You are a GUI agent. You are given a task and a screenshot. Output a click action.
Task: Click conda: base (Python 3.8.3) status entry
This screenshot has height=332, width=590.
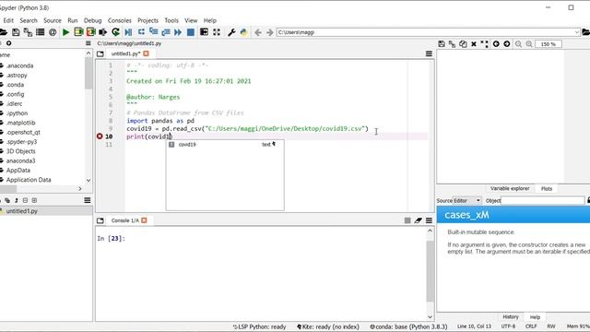click(408, 326)
